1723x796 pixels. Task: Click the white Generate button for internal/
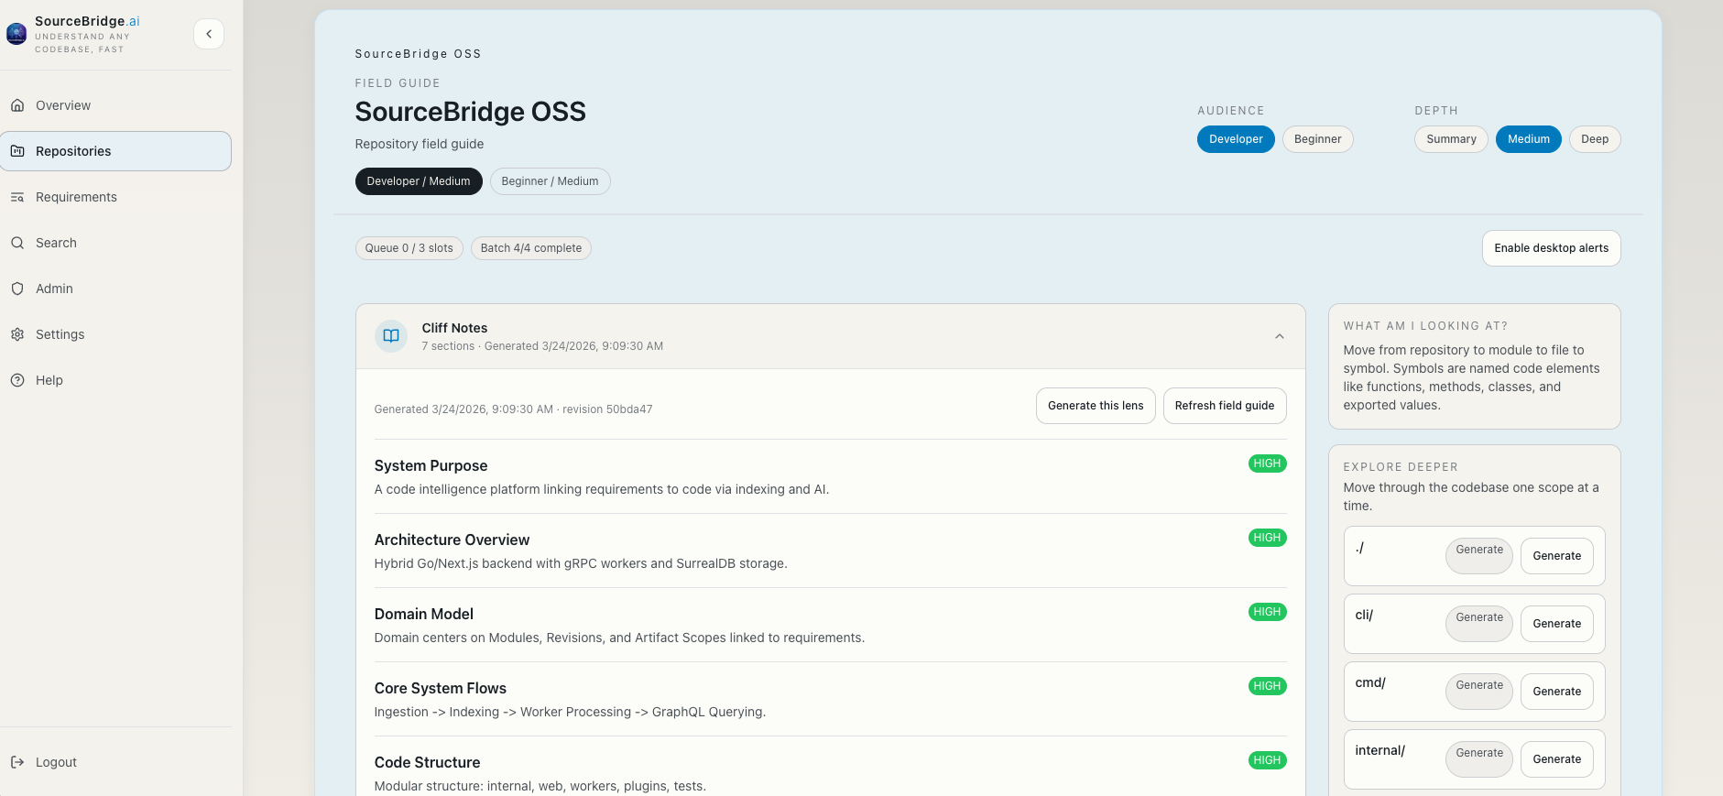click(x=1557, y=759)
